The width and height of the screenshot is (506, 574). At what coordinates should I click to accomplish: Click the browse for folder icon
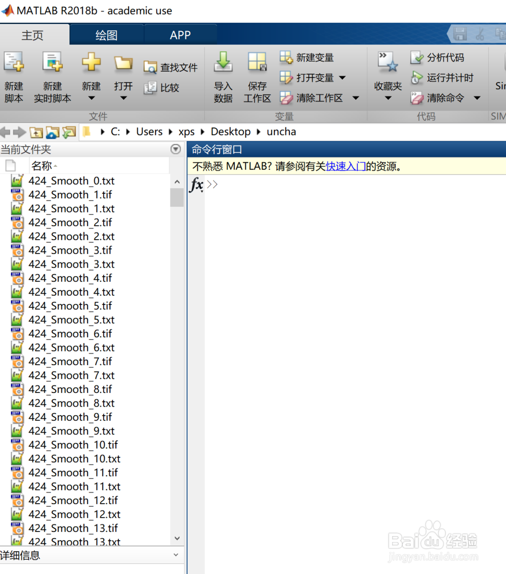click(x=53, y=132)
